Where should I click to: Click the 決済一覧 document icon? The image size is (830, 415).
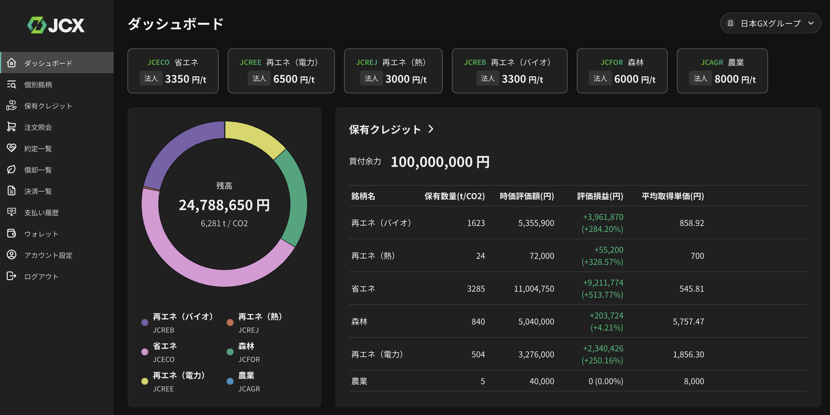(x=12, y=190)
